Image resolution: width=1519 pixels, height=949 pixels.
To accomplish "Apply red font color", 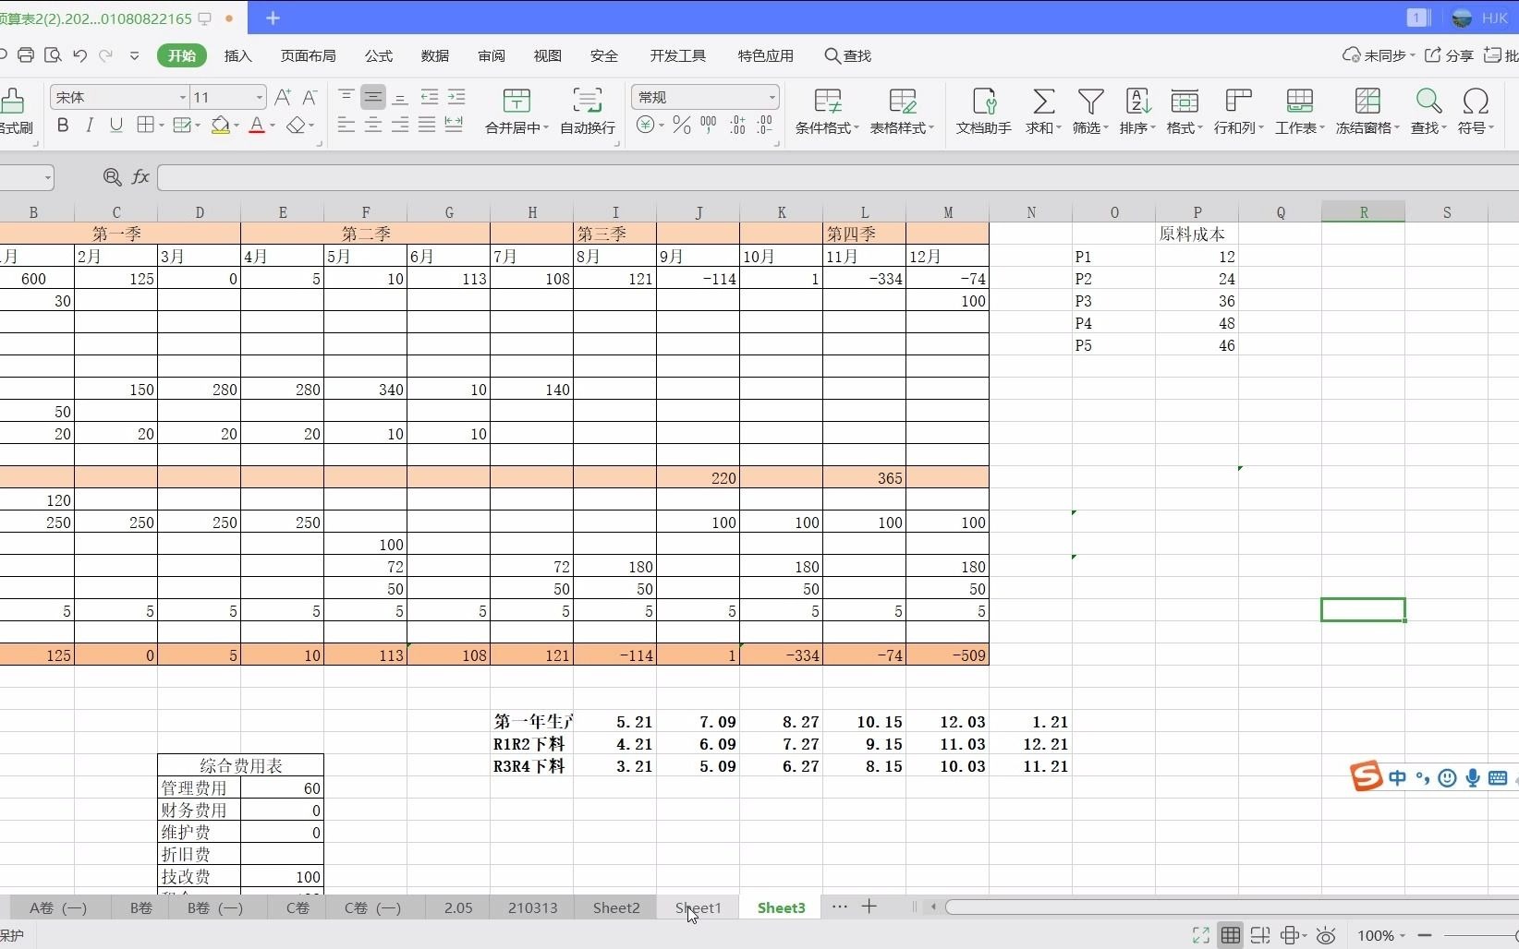I will pos(257,125).
